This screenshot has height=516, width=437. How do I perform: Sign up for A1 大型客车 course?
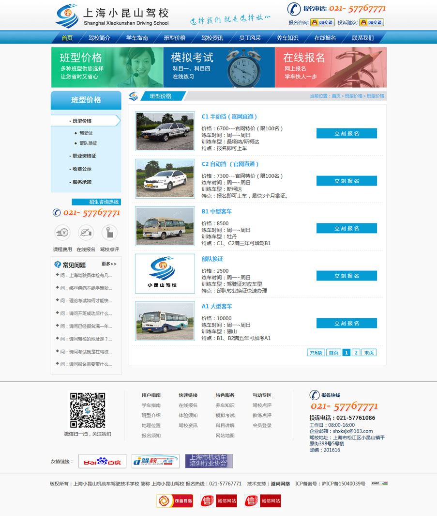click(x=347, y=323)
